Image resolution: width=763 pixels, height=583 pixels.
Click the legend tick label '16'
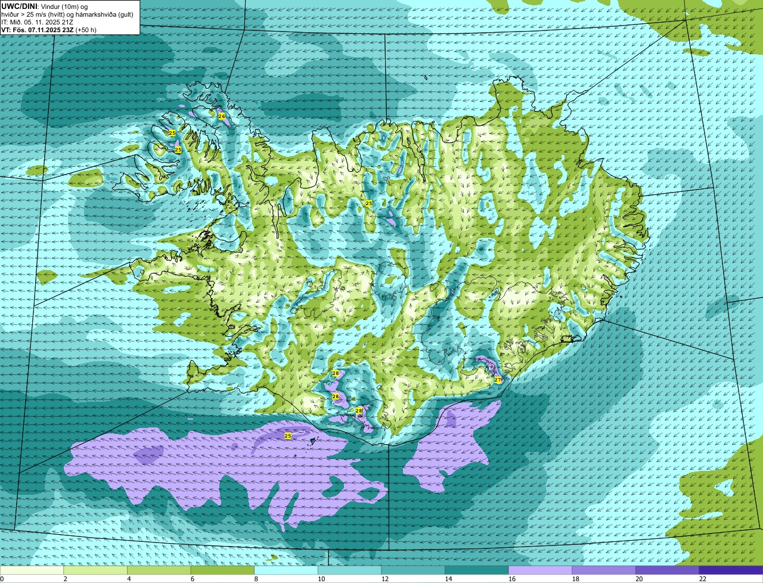click(x=512, y=579)
